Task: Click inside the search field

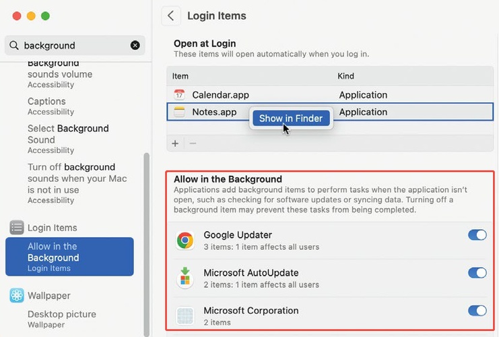Action: (x=75, y=45)
